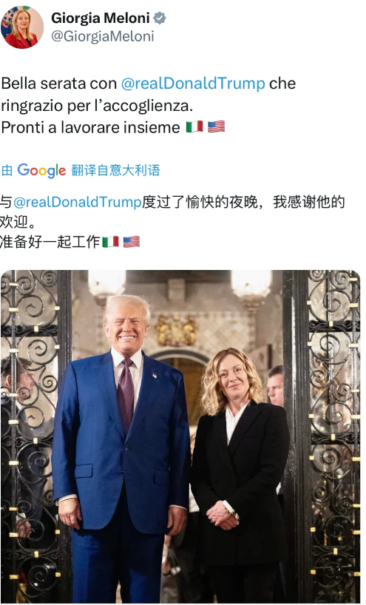Click the Italian flag emoji after 'insieme'

coord(194,127)
